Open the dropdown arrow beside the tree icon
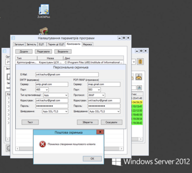The image size is (192, 173). (x=134, y=62)
